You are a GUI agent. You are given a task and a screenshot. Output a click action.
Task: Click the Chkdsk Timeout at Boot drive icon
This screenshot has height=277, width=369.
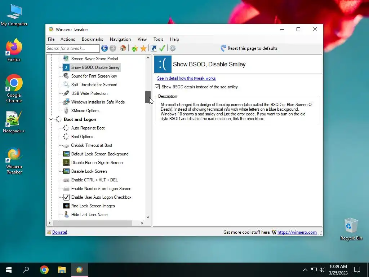click(x=66, y=146)
